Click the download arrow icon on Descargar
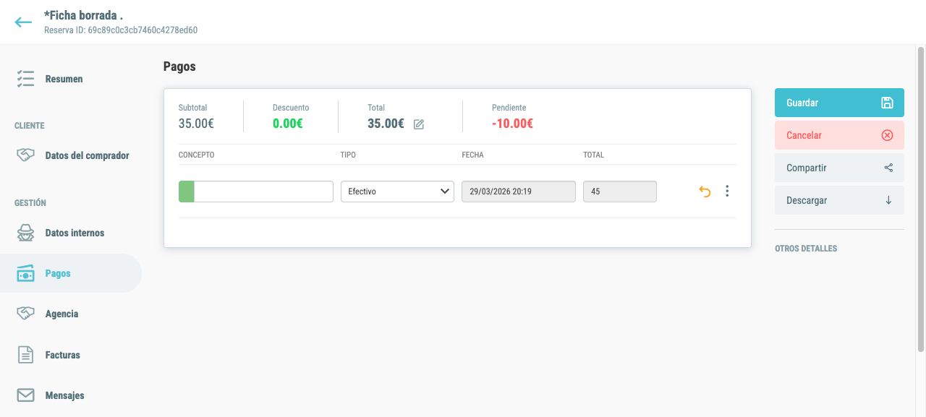The image size is (926, 417). [888, 200]
